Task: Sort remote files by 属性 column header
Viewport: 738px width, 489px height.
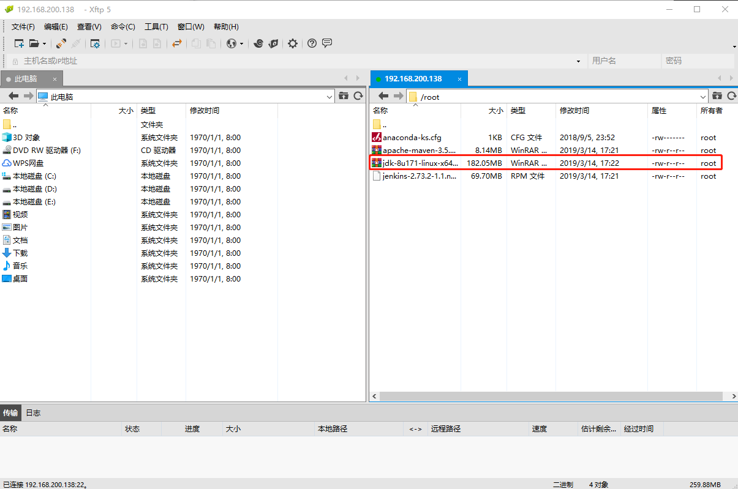Action: 672,111
